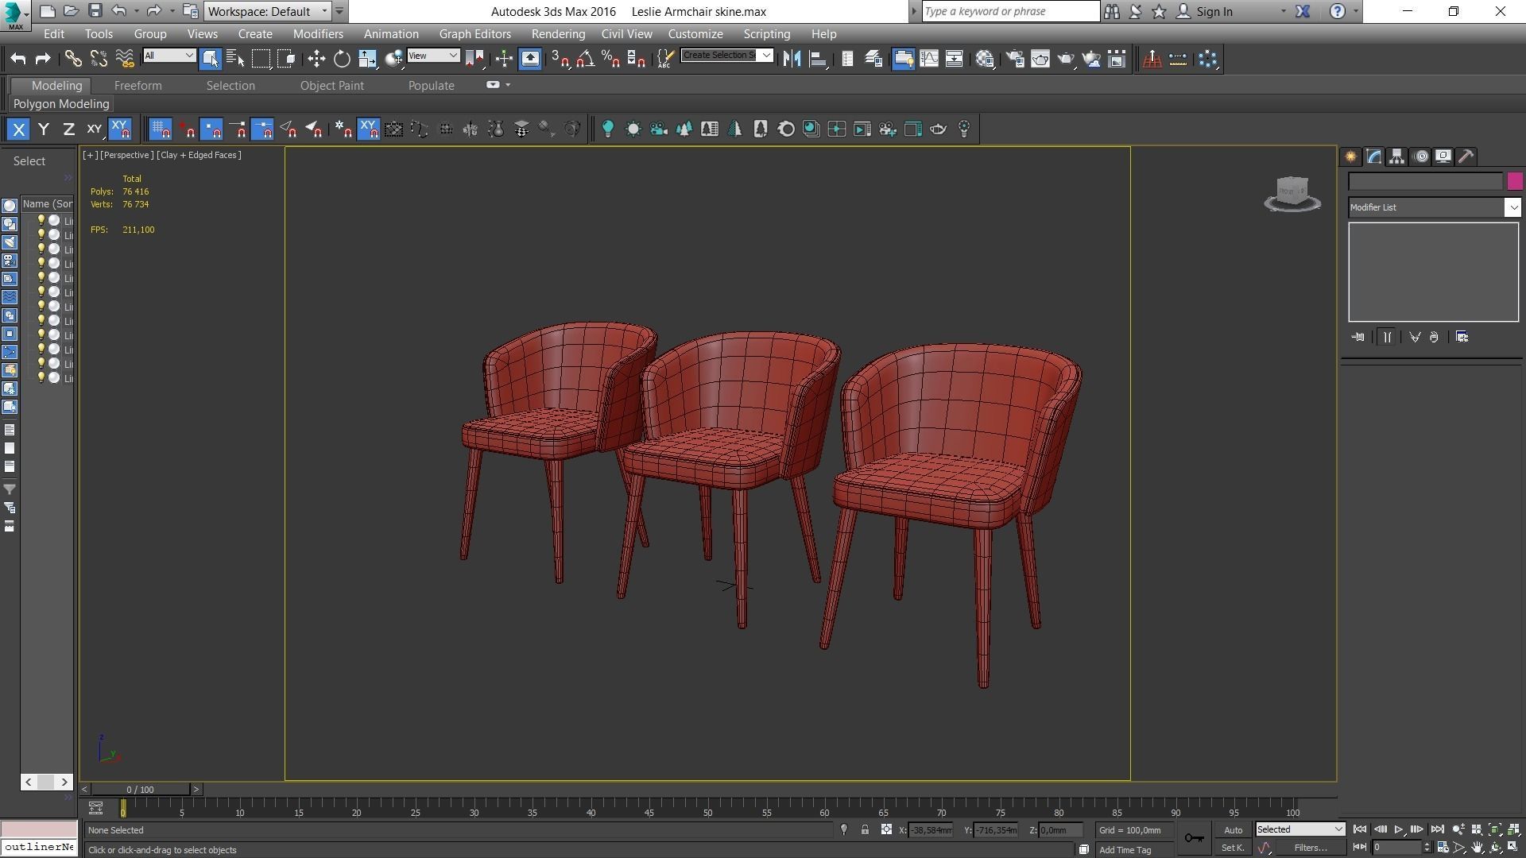
Task: Click the Align tool
Action: [817, 59]
